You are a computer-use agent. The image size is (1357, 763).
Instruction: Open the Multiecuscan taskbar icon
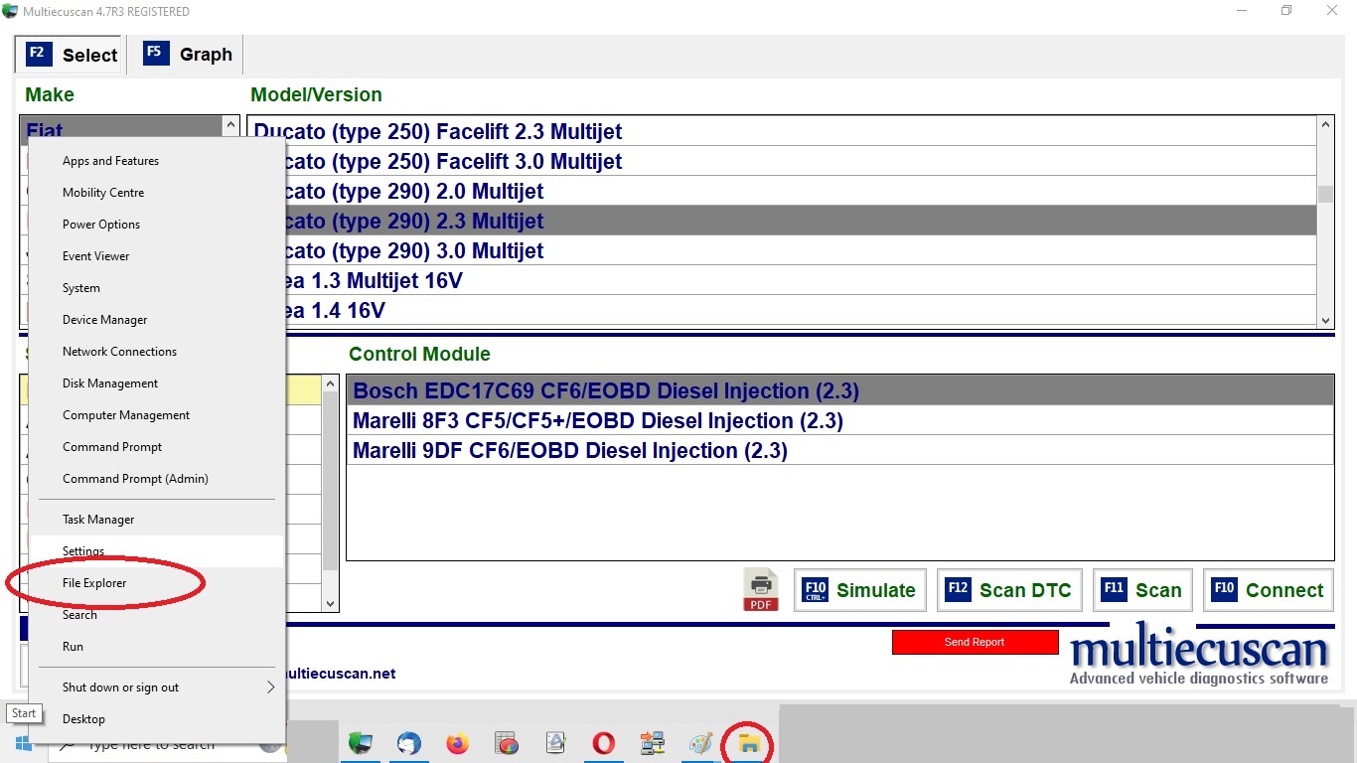pos(360,743)
